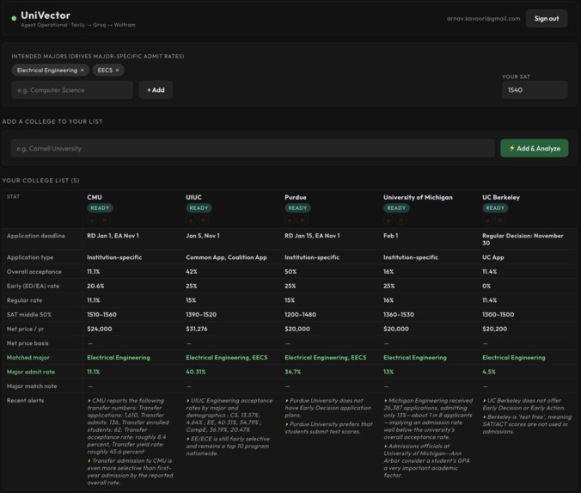Viewport: 581px width, 493px height.
Task: Focus the add college name field
Action: (x=253, y=148)
